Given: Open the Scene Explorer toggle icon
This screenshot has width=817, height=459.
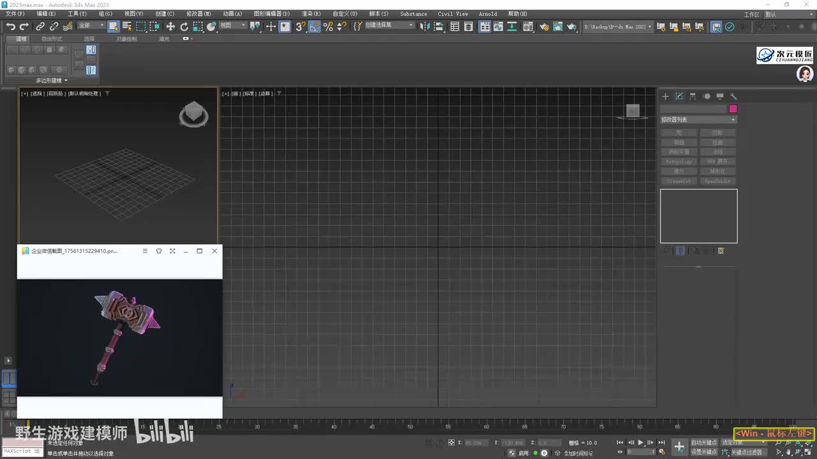Looking at the screenshot, I should point(455,27).
